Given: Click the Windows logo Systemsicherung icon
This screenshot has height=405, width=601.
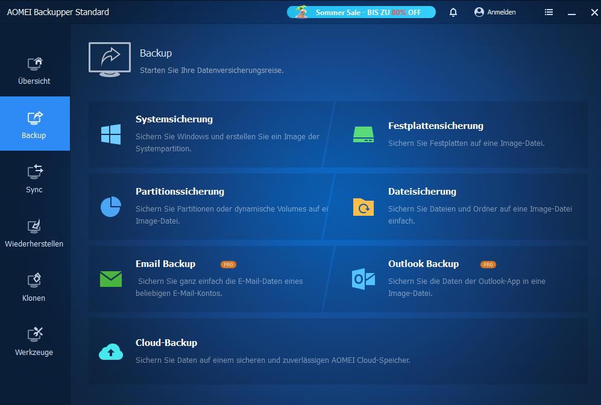Looking at the screenshot, I should (x=111, y=134).
